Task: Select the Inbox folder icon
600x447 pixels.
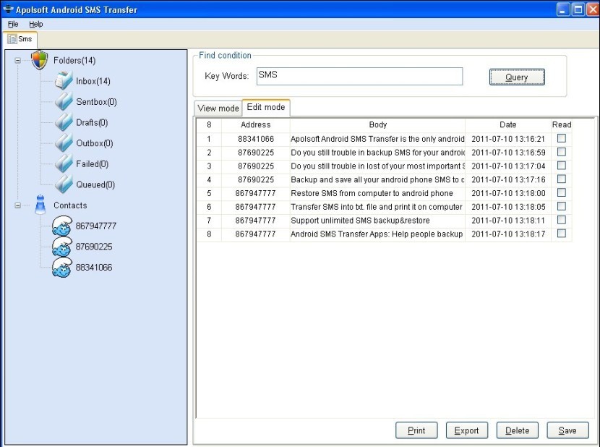Action: pyautogui.click(x=64, y=82)
